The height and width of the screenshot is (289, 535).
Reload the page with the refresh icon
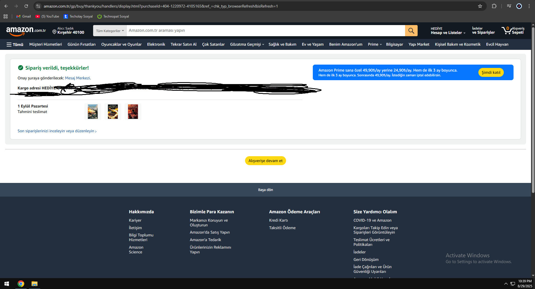[26, 6]
